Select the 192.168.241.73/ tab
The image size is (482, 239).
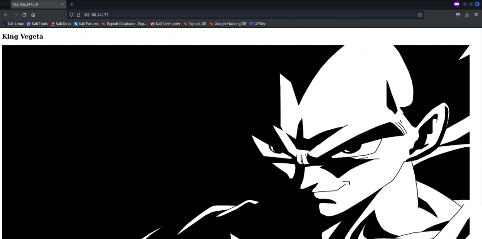(x=39, y=4)
